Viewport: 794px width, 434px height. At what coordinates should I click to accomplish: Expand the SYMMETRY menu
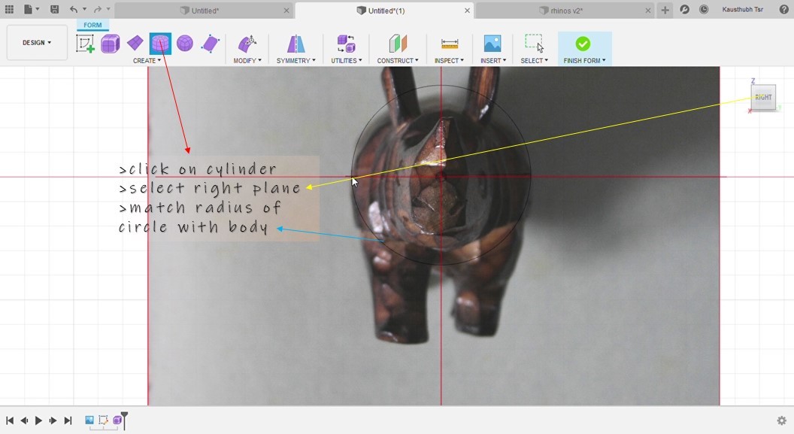[296, 60]
